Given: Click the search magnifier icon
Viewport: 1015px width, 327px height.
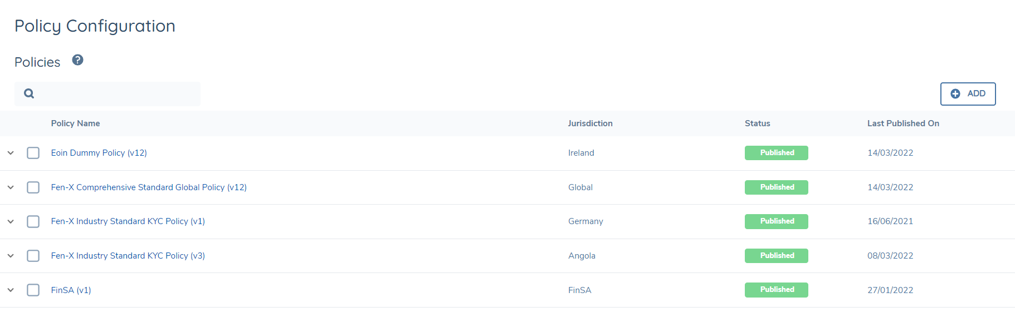Looking at the screenshot, I should [29, 93].
